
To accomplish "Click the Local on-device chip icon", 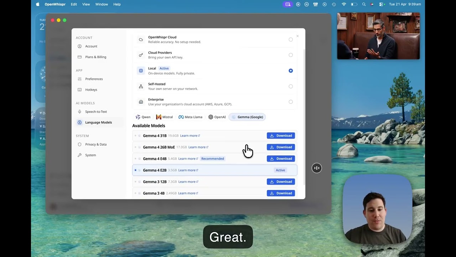I will point(141,71).
